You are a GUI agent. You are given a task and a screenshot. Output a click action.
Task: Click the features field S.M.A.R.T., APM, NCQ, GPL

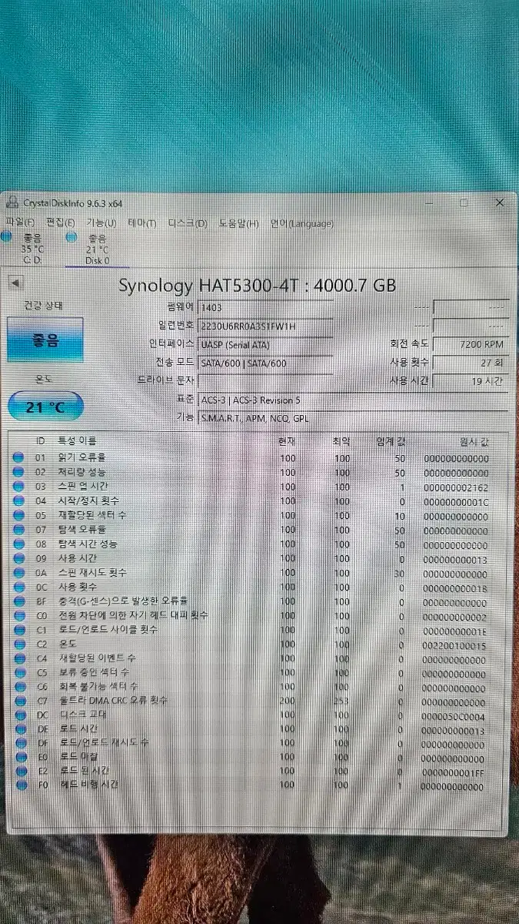354,418
